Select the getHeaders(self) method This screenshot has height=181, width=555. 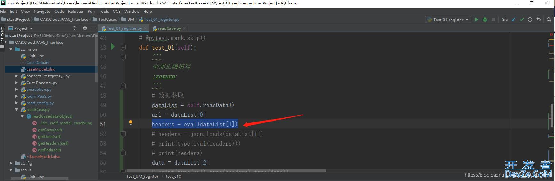(x=53, y=143)
